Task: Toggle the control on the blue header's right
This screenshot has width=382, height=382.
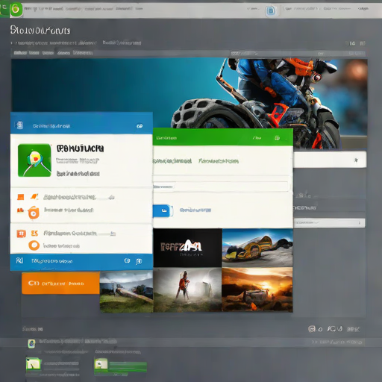Action: point(140,126)
